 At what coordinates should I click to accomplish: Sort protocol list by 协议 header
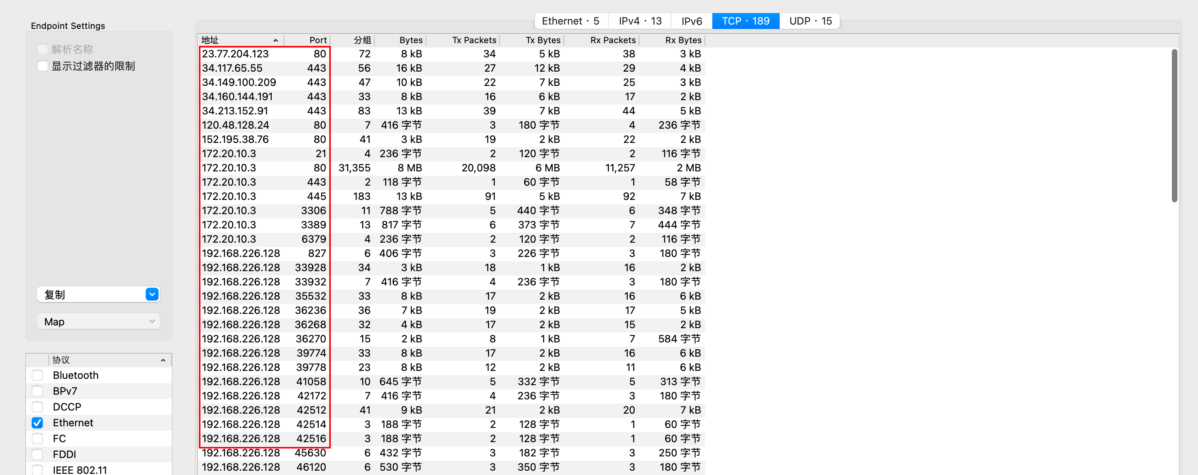coord(109,360)
